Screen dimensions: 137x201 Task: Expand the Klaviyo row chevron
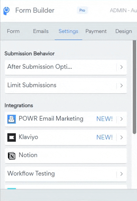121,138
